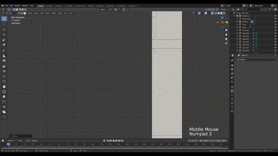
Task: Open the Playback dropdown
Action: tap(12, 141)
